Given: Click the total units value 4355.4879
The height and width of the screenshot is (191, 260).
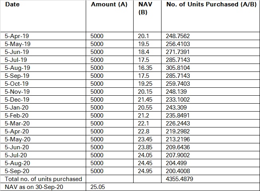Looking at the screenshot, I should tap(179, 179).
